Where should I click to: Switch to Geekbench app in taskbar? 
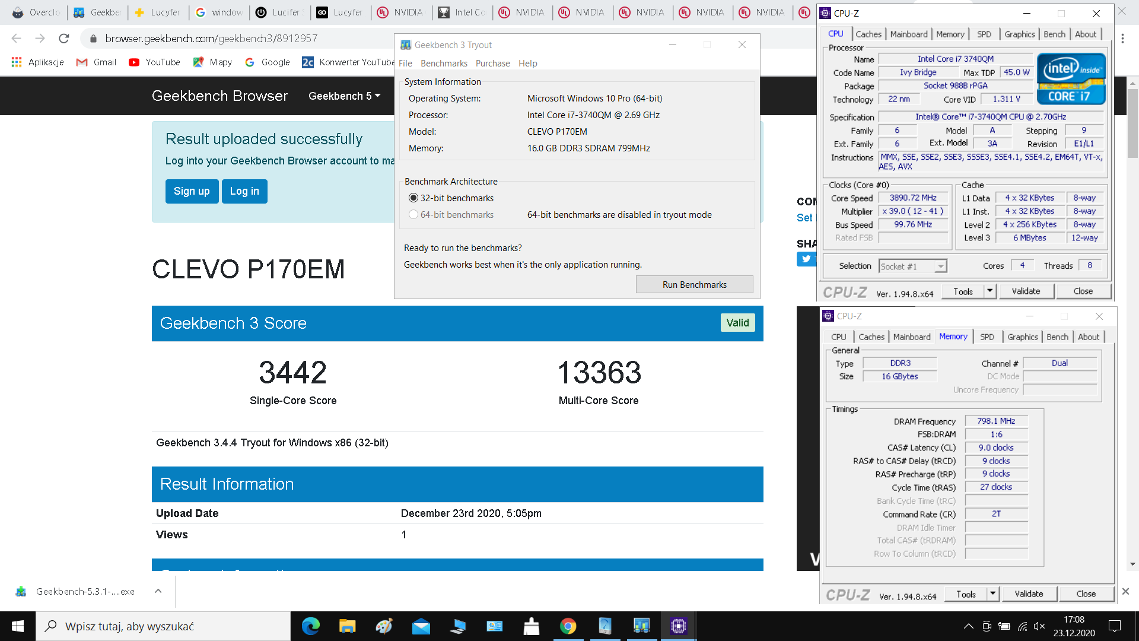click(x=641, y=626)
